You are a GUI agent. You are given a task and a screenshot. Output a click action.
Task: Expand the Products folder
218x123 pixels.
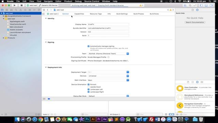[x=4, y=38]
